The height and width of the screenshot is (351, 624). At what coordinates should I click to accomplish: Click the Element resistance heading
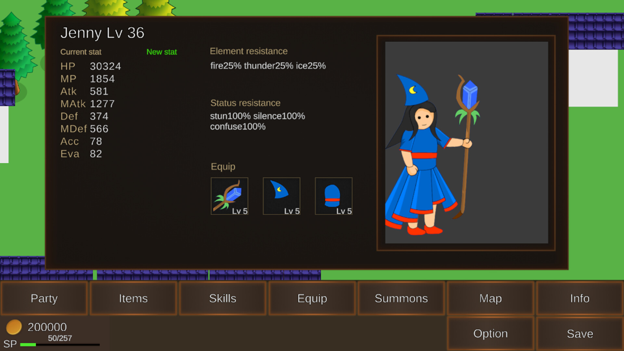pos(249,51)
